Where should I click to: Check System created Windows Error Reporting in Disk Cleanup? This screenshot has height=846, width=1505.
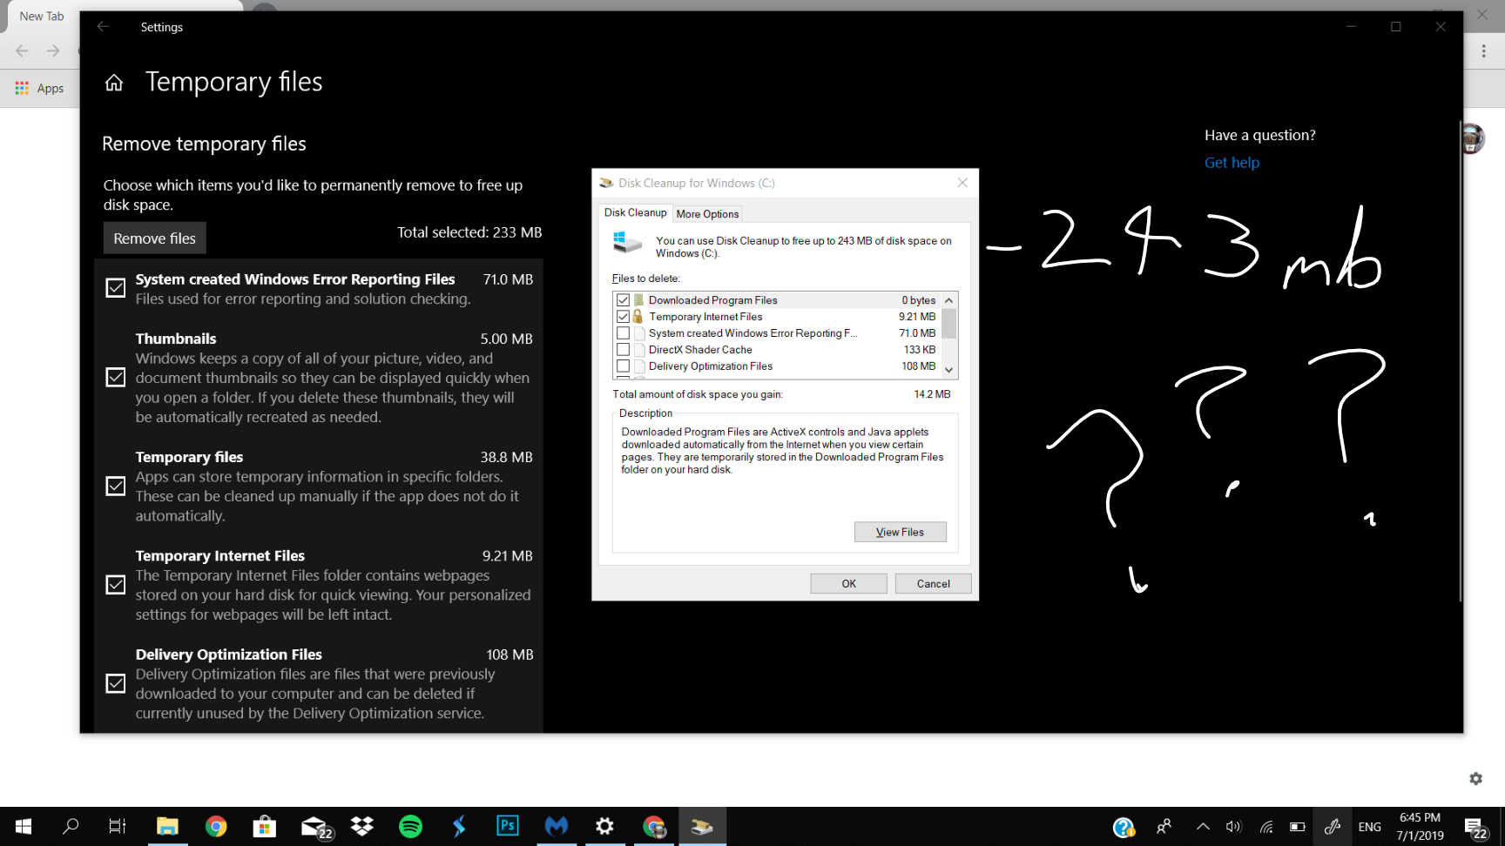pyautogui.click(x=624, y=333)
